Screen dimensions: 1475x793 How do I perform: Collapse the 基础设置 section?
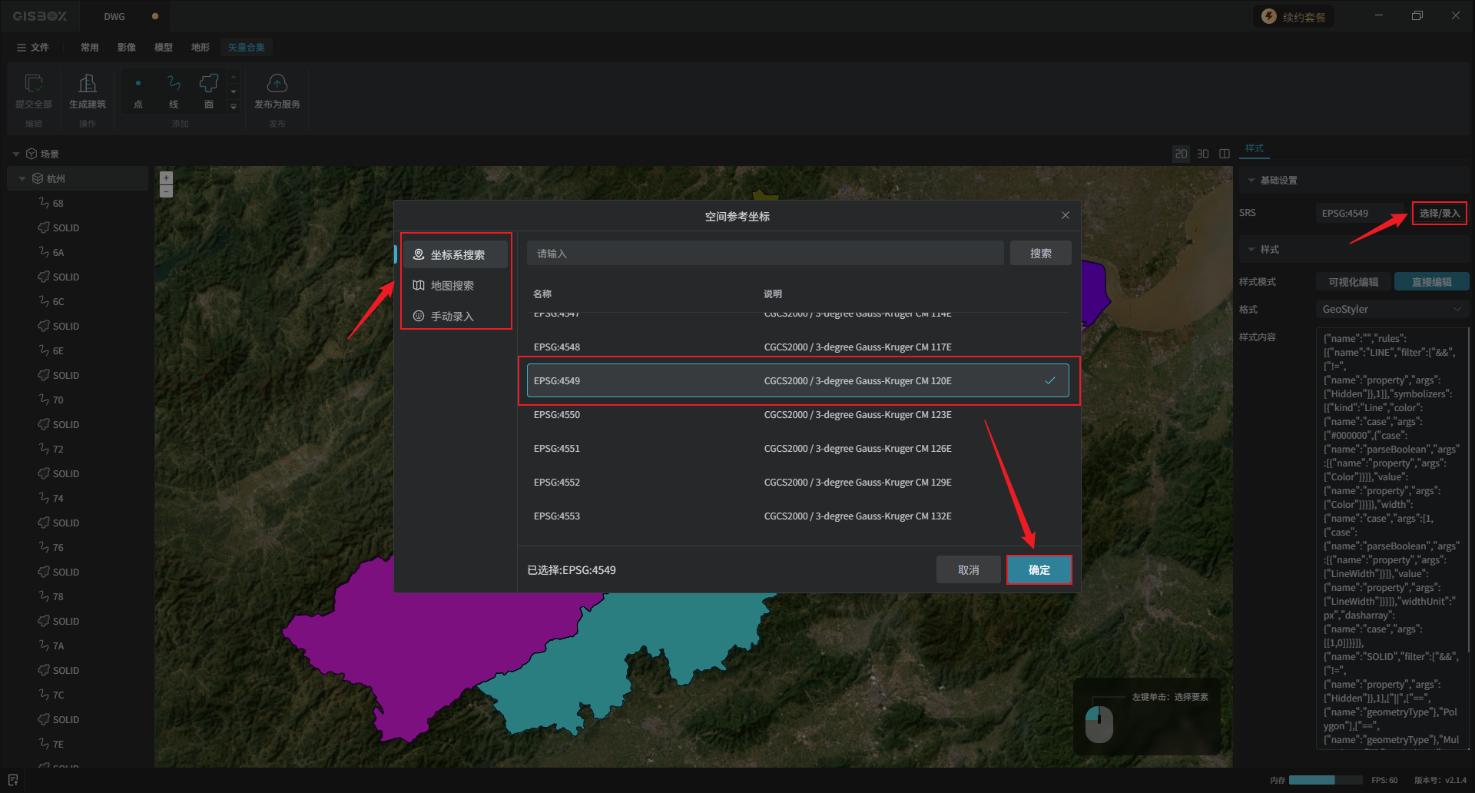pyautogui.click(x=1251, y=181)
